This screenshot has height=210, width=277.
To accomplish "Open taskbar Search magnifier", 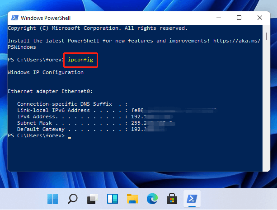I will [73, 199].
